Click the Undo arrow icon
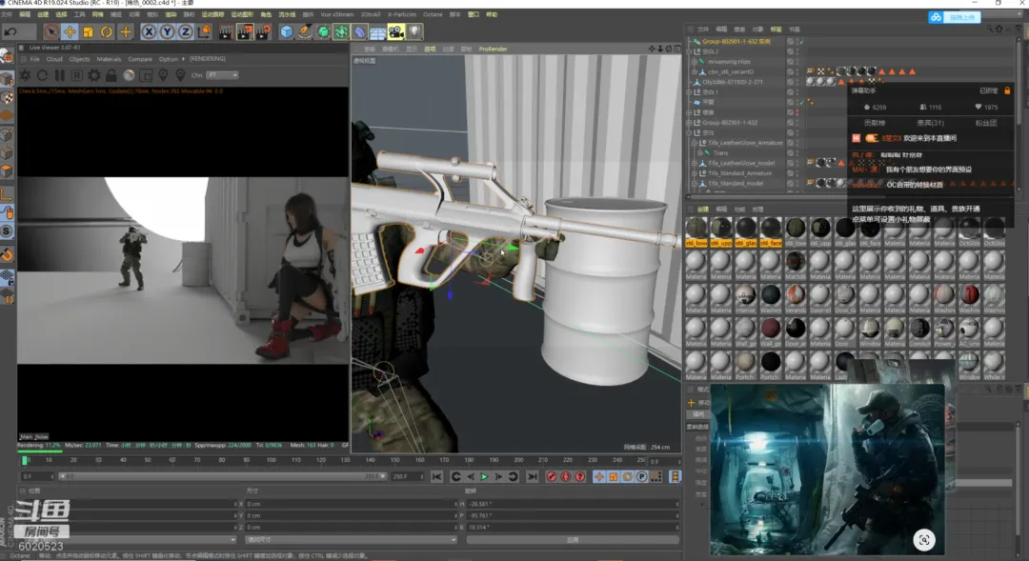This screenshot has height=561, width=1029. 10,32
